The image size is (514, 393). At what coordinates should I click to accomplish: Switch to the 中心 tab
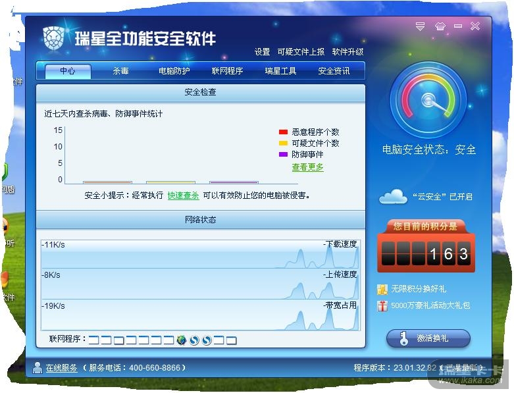[68, 71]
